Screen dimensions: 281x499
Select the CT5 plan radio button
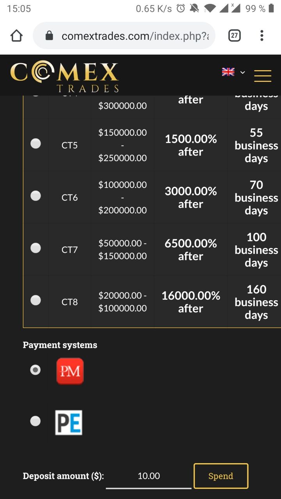coord(36,143)
